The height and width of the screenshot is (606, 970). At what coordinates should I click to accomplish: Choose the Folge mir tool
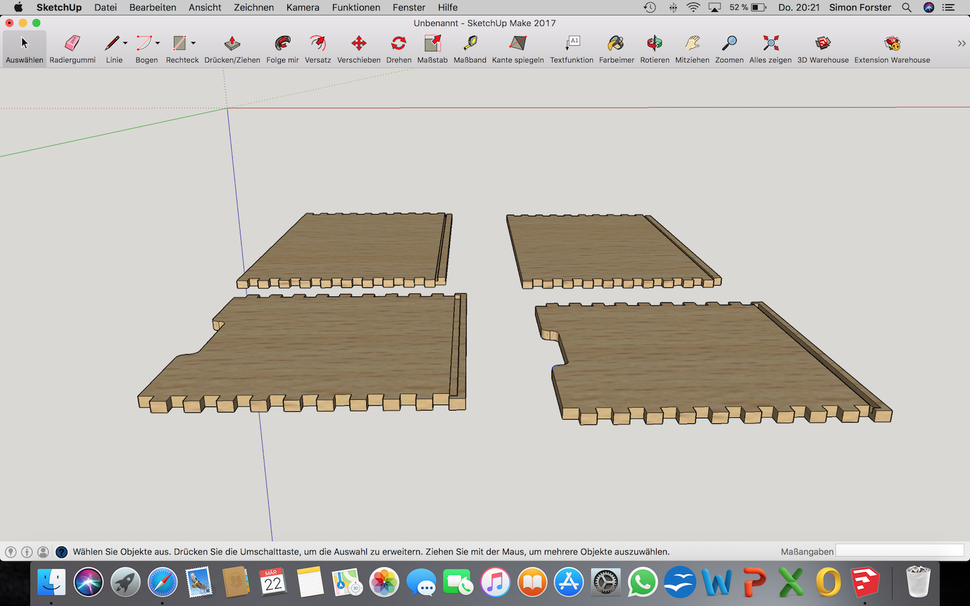pos(282,43)
